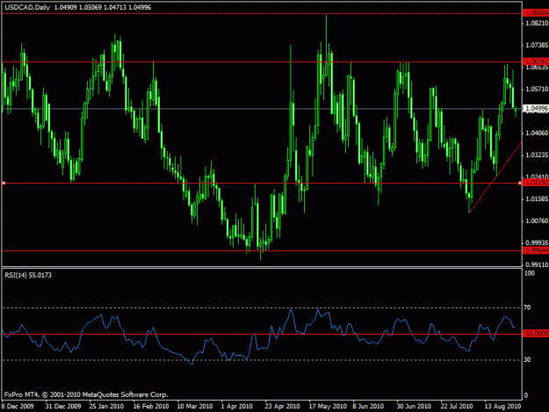
Task: Click the 1.08210 price axis value
Action: pos(537,23)
